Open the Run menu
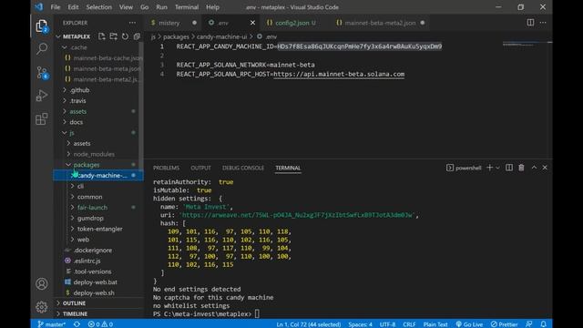The height and width of the screenshot is (328, 583). click(x=161, y=7)
